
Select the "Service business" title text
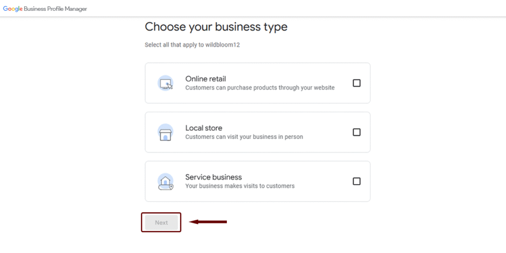point(213,177)
